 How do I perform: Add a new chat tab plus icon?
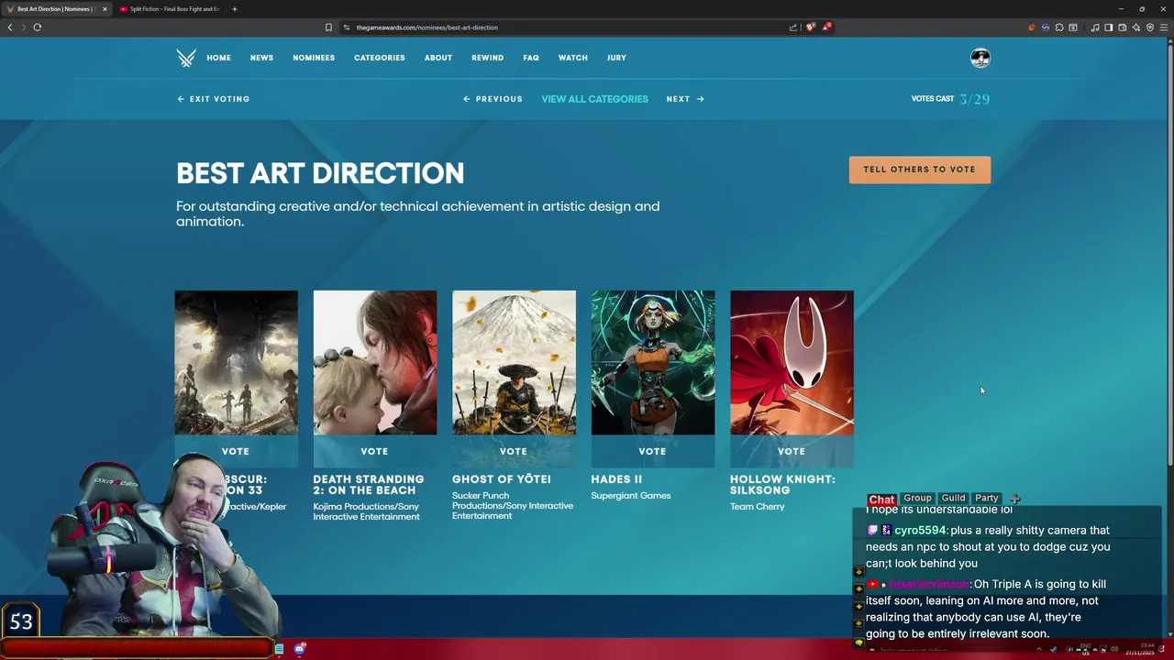click(x=1015, y=499)
